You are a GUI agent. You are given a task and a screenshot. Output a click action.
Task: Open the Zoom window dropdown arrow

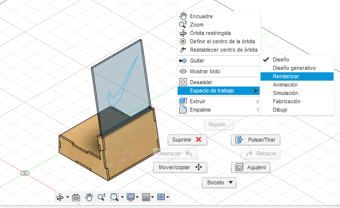122,197
